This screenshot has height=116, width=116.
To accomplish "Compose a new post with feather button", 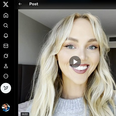I will click(6, 88).
